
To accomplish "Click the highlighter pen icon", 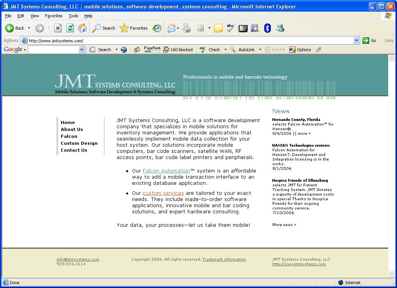I will pos(319,50).
